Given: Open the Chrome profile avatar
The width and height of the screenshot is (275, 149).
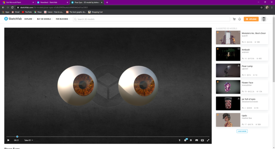Looking at the screenshot, I should pyautogui.click(x=267, y=7).
